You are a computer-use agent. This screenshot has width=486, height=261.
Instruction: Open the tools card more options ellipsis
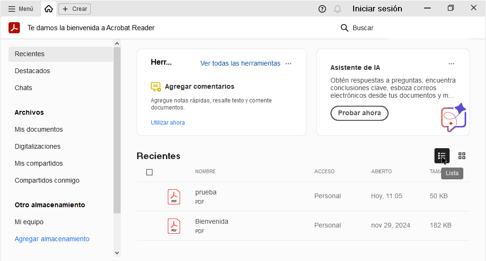coord(288,64)
